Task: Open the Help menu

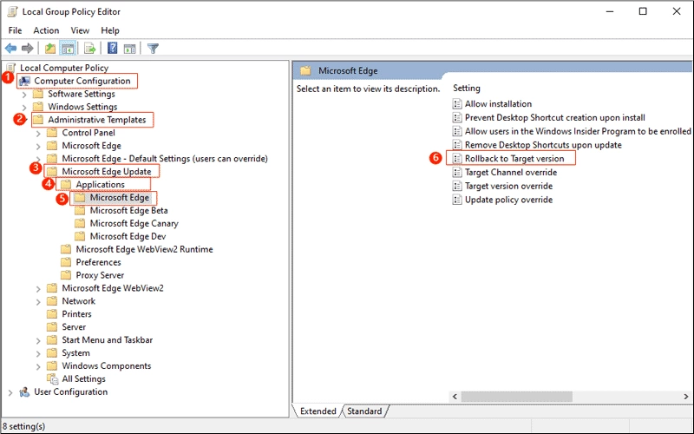Action: 110,30
